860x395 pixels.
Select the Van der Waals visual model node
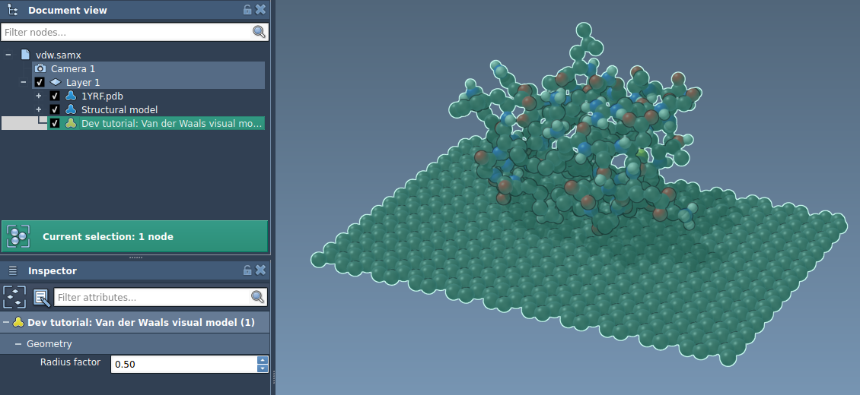171,123
